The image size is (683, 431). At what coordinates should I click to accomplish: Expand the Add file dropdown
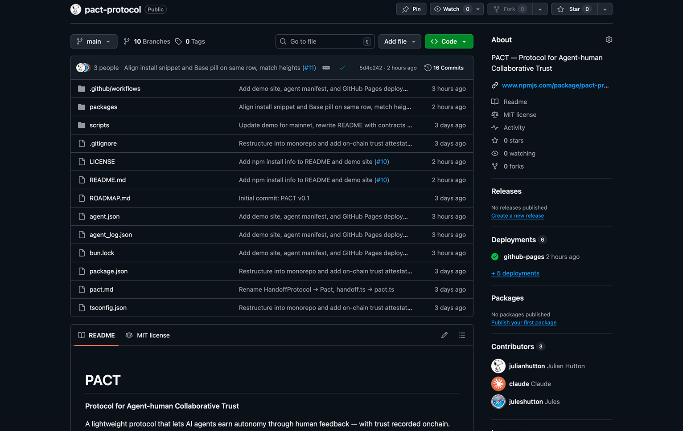[400, 41]
